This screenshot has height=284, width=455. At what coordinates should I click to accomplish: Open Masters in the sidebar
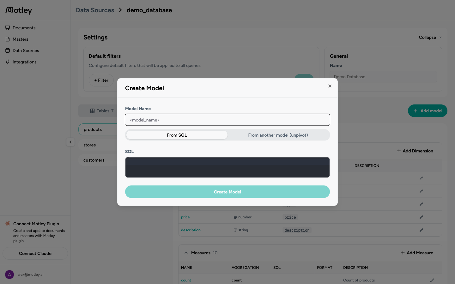21,39
